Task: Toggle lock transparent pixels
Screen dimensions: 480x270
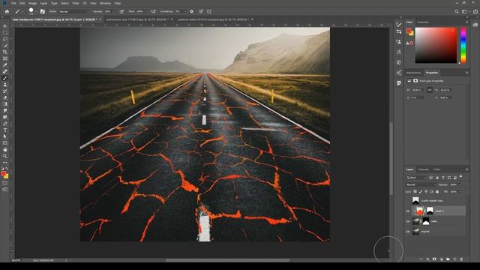Action: coord(415,192)
